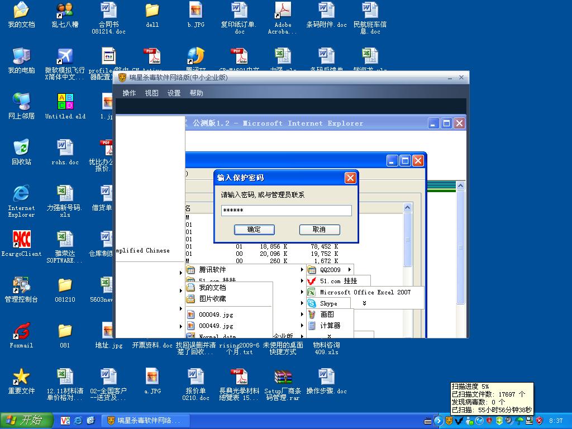
Task: Click the 回收站 recycle bin icon
Action: click(21, 152)
